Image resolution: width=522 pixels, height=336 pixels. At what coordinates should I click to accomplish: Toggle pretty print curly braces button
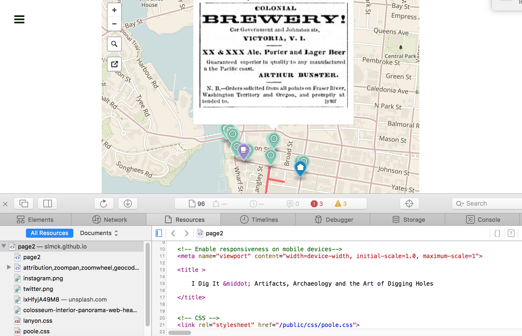(x=497, y=233)
